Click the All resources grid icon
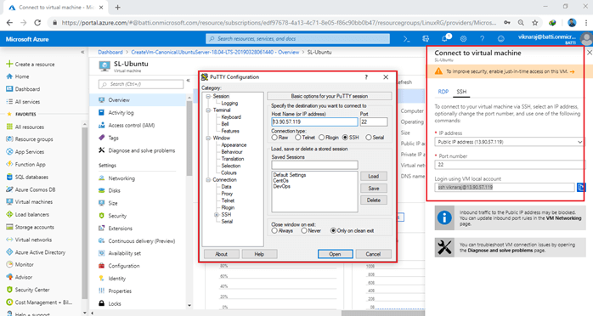Screen dimensions: 593x316 point(9,127)
